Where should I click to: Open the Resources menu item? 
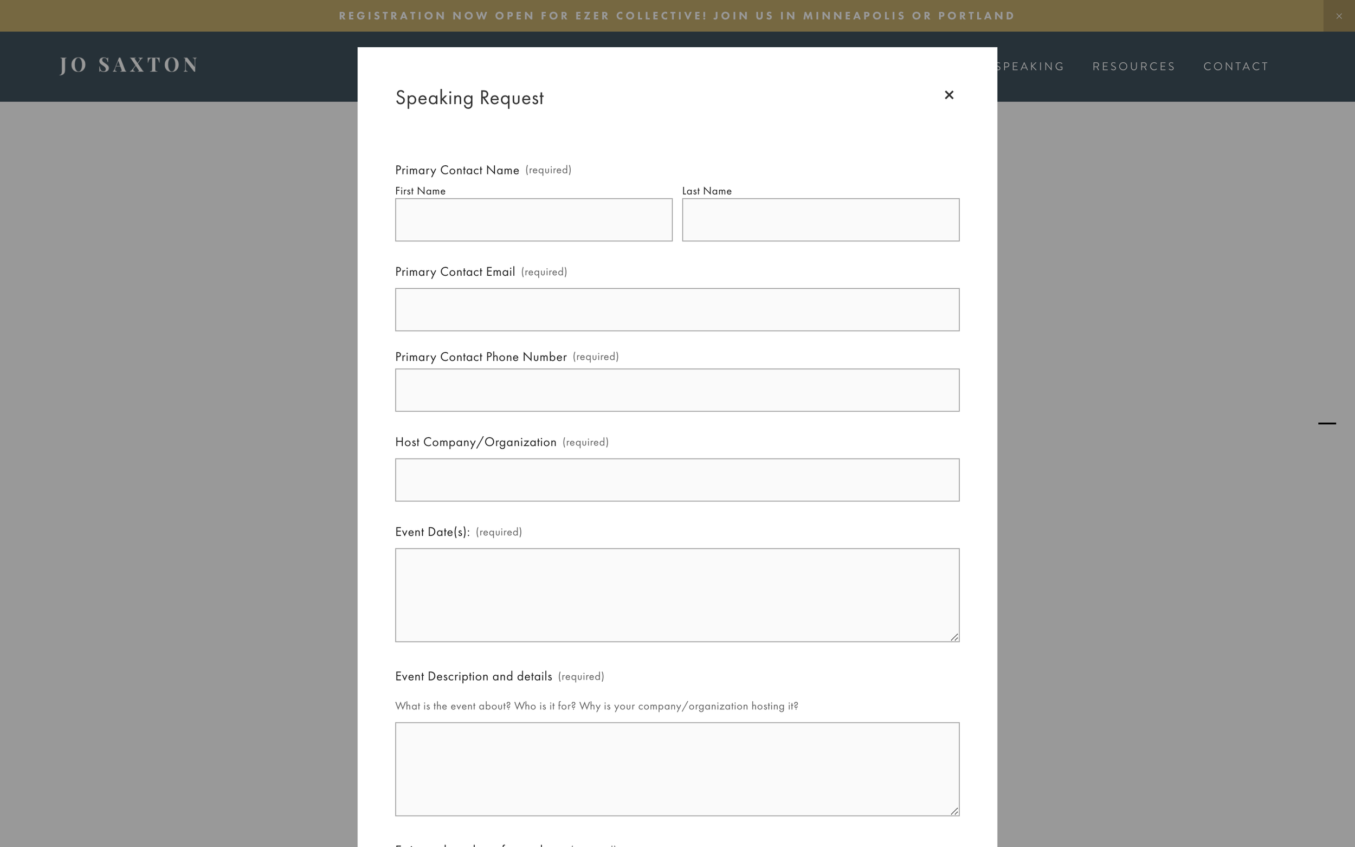tap(1134, 67)
